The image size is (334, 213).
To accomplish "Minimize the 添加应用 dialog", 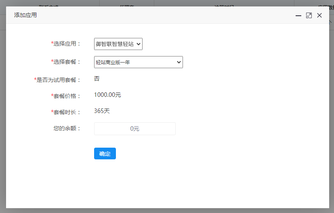I will (x=298, y=15).
